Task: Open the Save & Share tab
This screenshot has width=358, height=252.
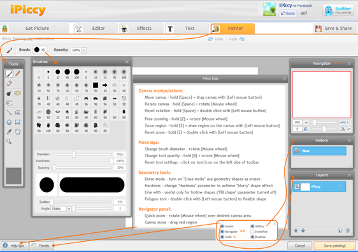Action: tap(335, 29)
